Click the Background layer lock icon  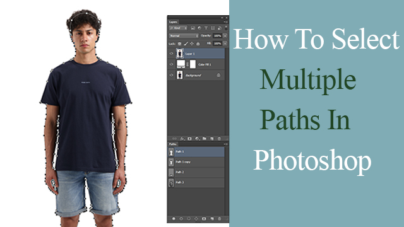218,75
